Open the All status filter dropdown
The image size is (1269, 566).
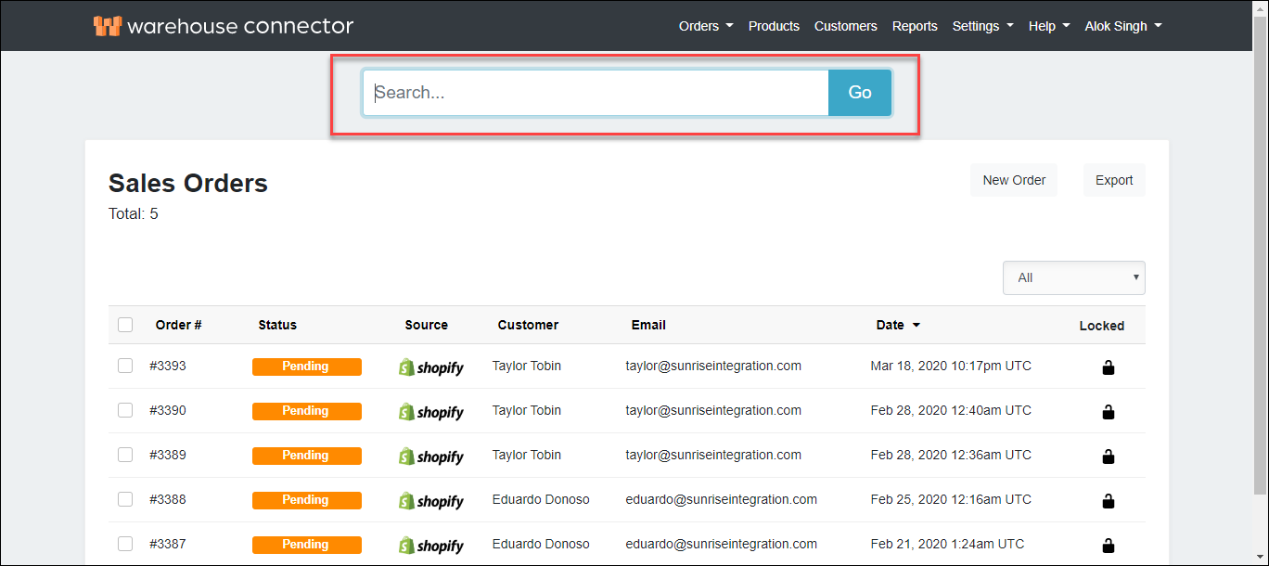(x=1073, y=277)
